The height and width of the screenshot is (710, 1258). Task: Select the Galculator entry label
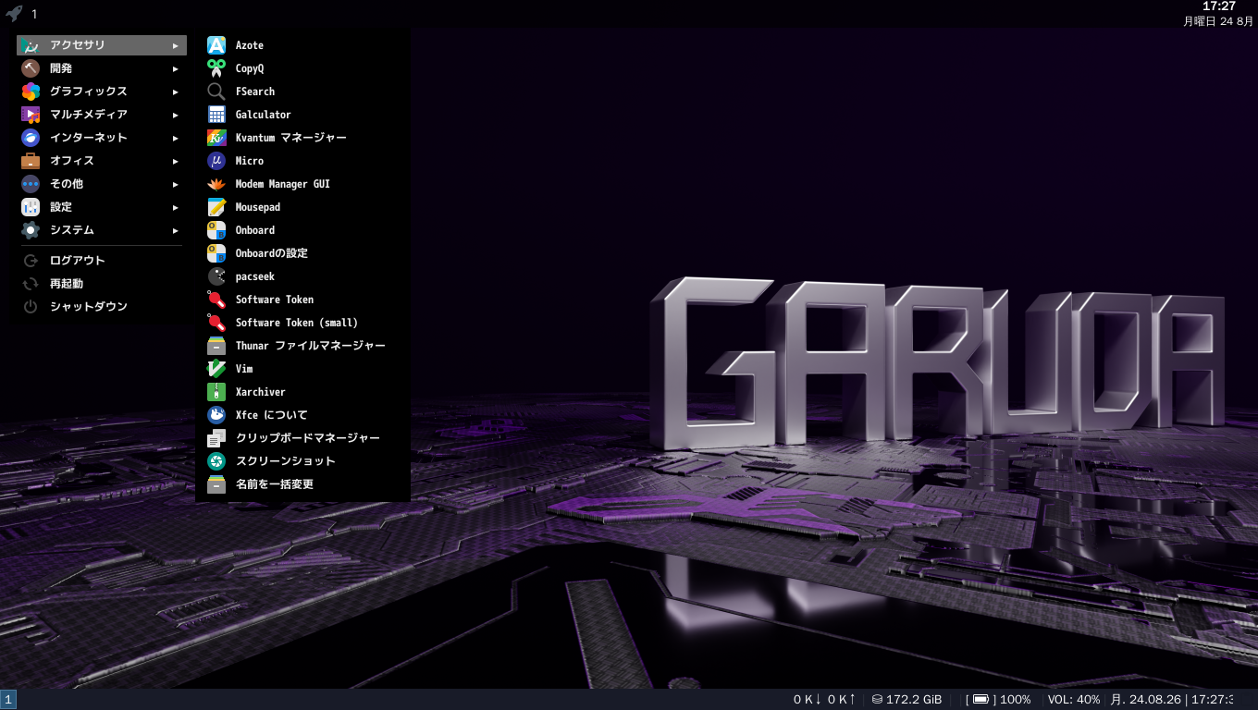coord(264,115)
